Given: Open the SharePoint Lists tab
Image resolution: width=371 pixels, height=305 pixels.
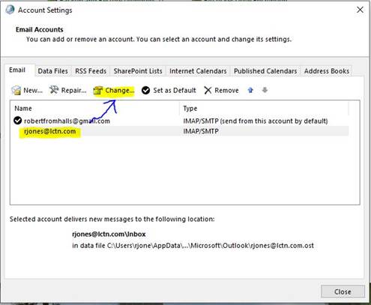Looking at the screenshot, I should (x=138, y=71).
